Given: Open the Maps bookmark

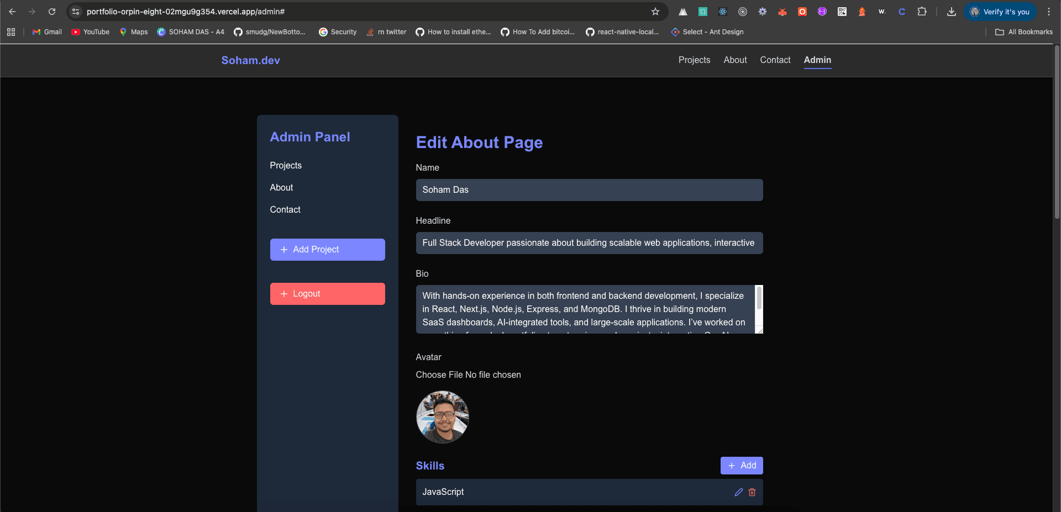Looking at the screenshot, I should (x=134, y=32).
